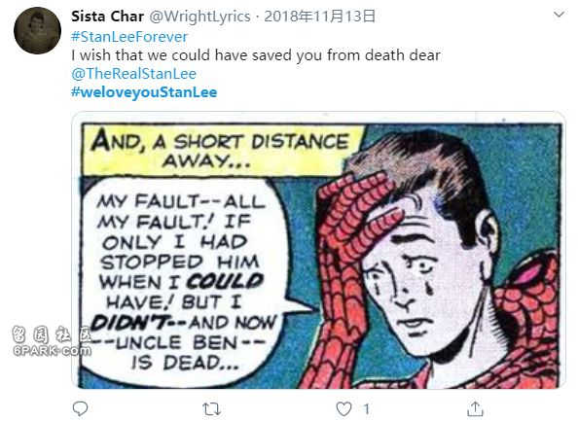Open the tweet options chevron menu

(560, 15)
